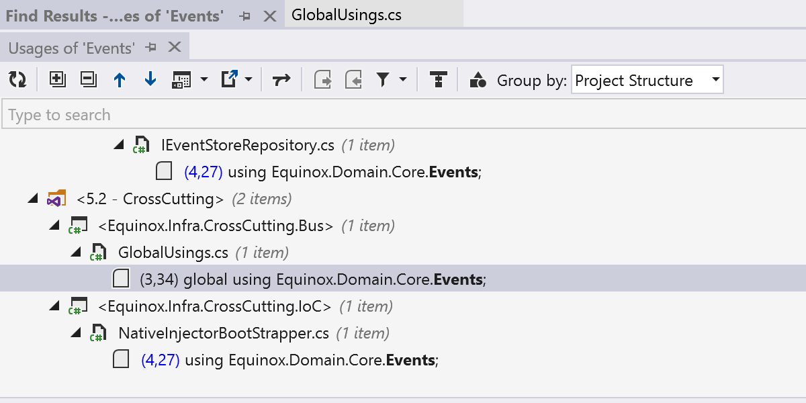Go to previous result with up arrow
The image size is (806, 403).
(x=120, y=80)
